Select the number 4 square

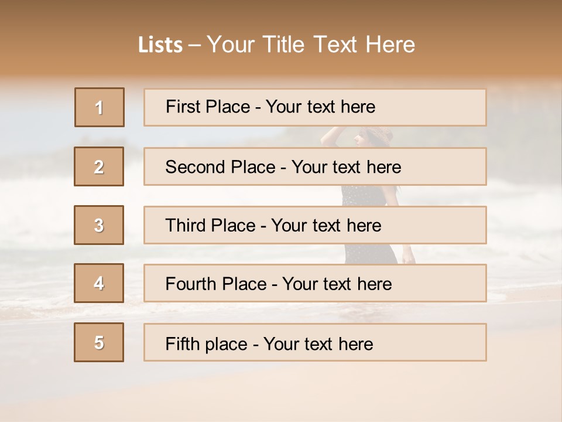99,283
